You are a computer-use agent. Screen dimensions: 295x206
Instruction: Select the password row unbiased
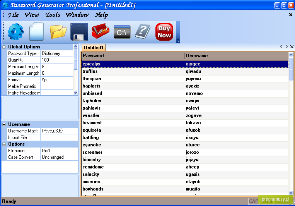[x=185, y=93]
